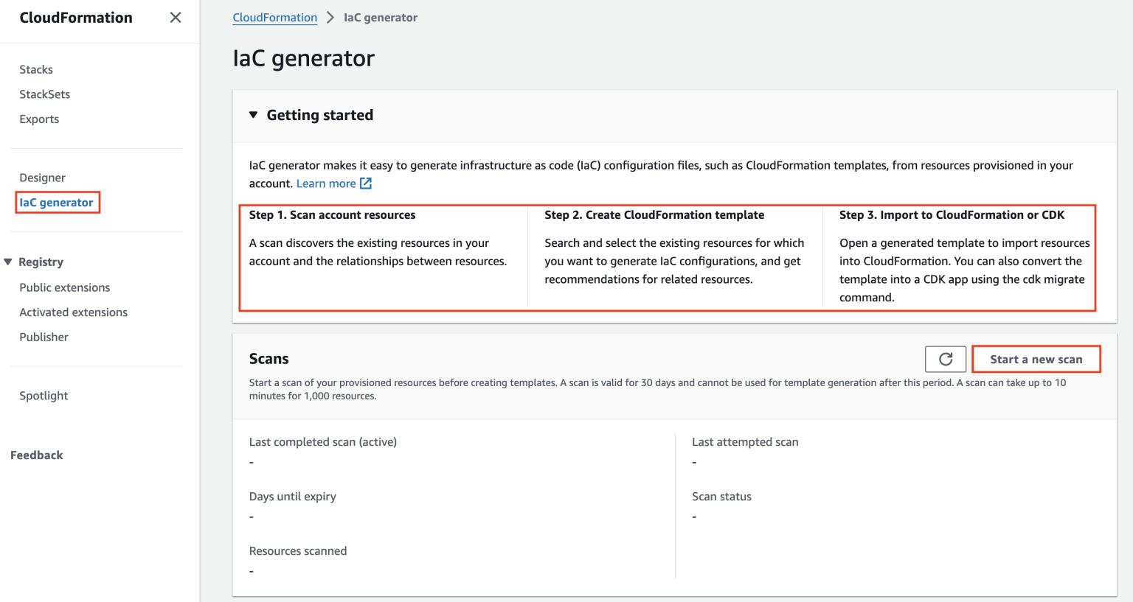Start a new scan

(1036, 359)
